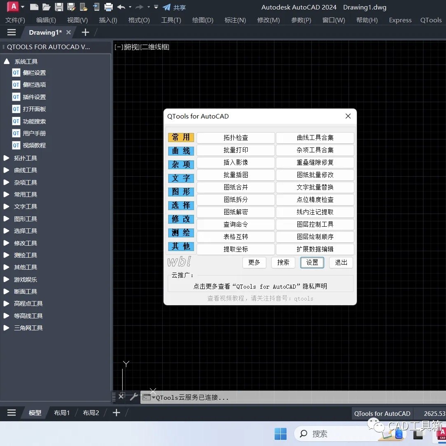Click the 拓扑检查 function button
This screenshot has width=446, height=446.
pyautogui.click(x=235, y=138)
